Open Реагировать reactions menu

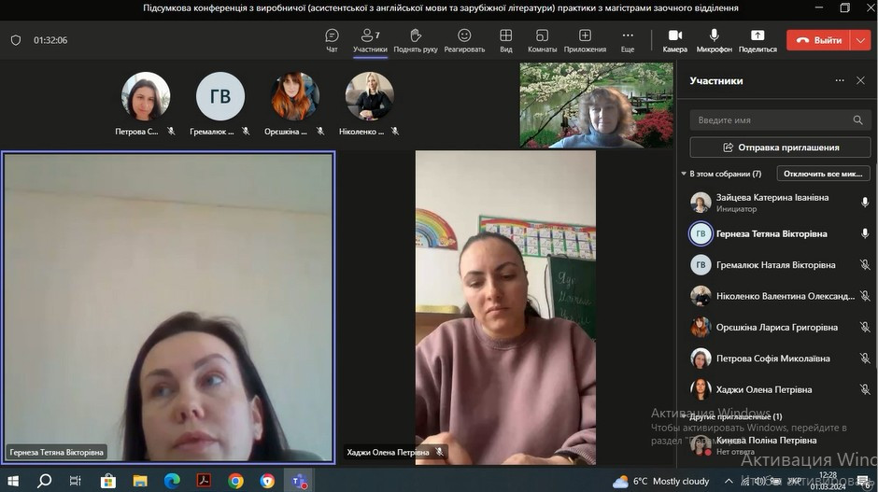(464, 40)
